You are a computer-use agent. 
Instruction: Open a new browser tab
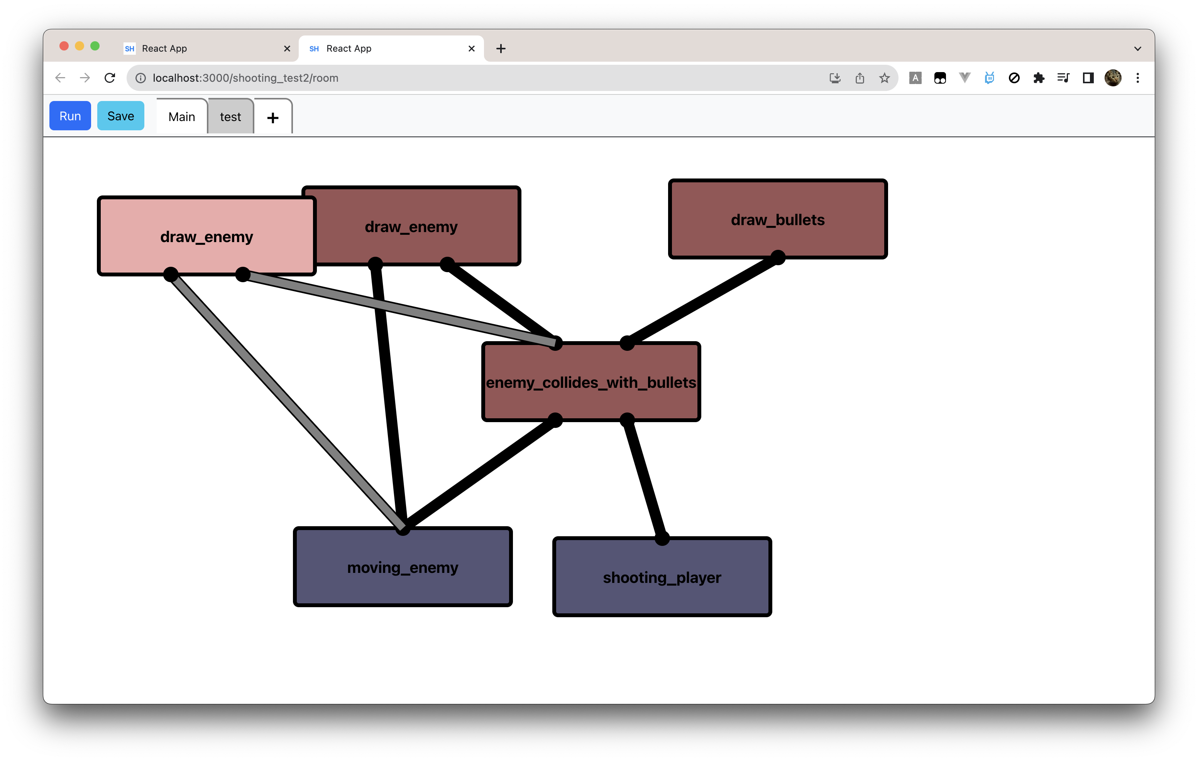(x=501, y=49)
